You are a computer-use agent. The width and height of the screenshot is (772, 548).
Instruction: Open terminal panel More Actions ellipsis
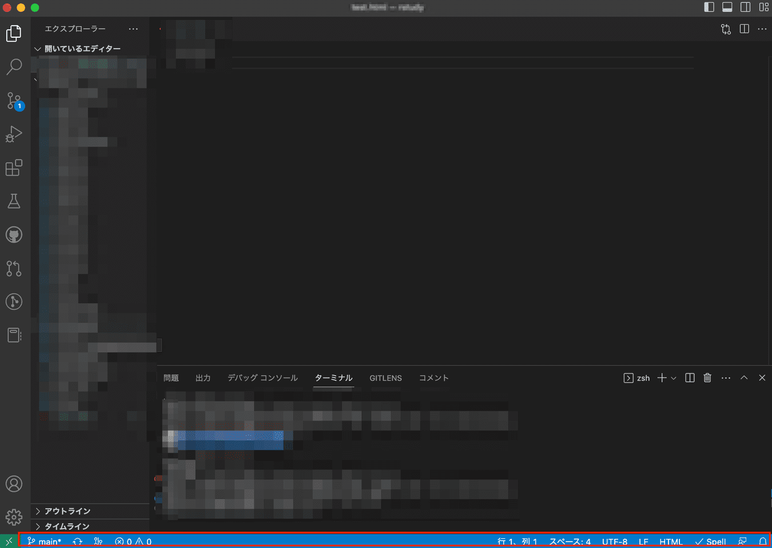point(726,378)
